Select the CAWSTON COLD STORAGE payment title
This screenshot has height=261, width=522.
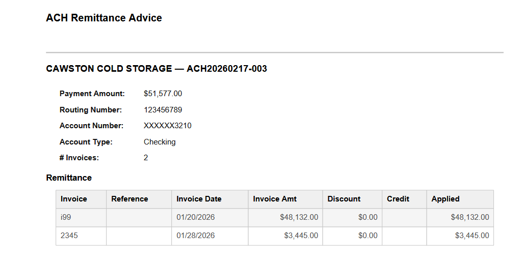pyautogui.click(x=156, y=69)
